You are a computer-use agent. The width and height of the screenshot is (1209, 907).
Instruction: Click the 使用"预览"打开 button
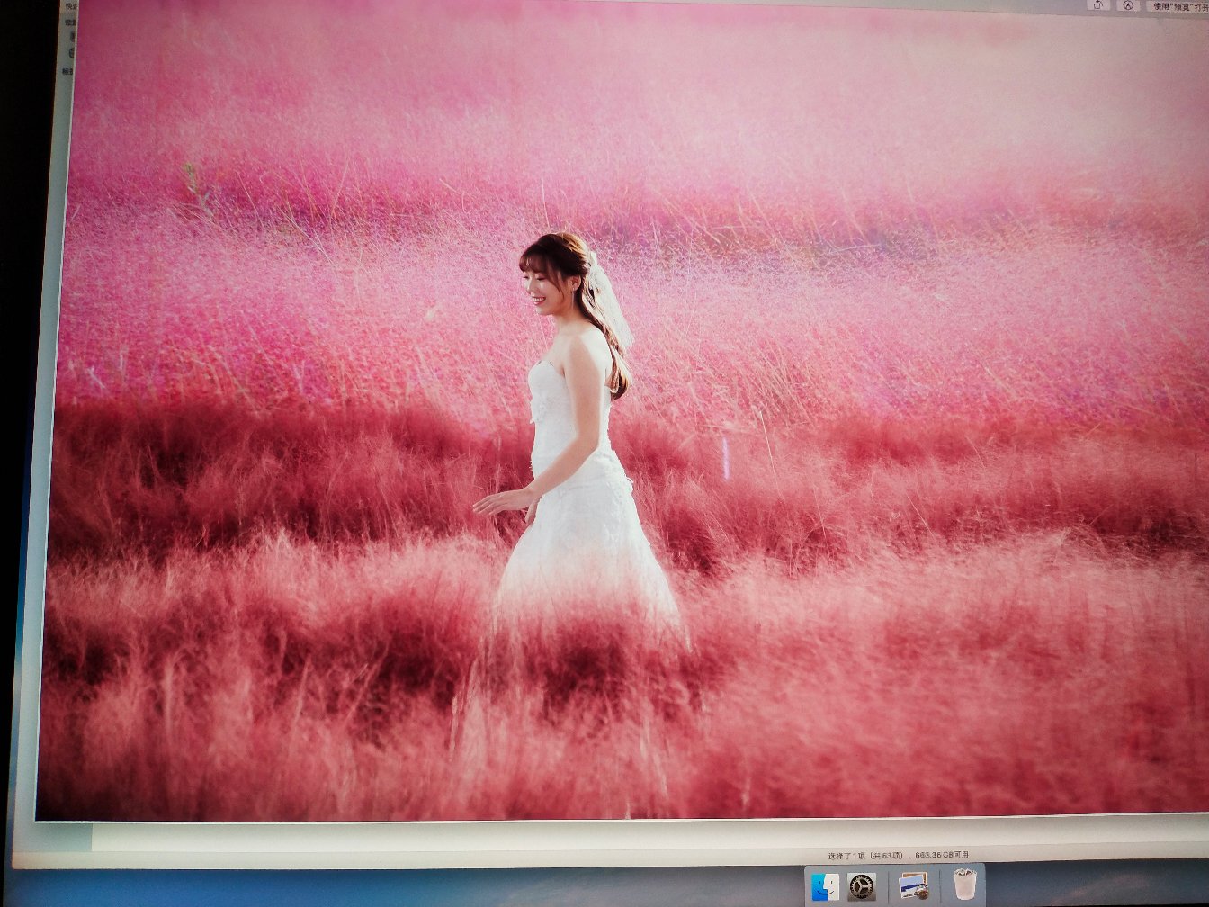pos(1177,5)
